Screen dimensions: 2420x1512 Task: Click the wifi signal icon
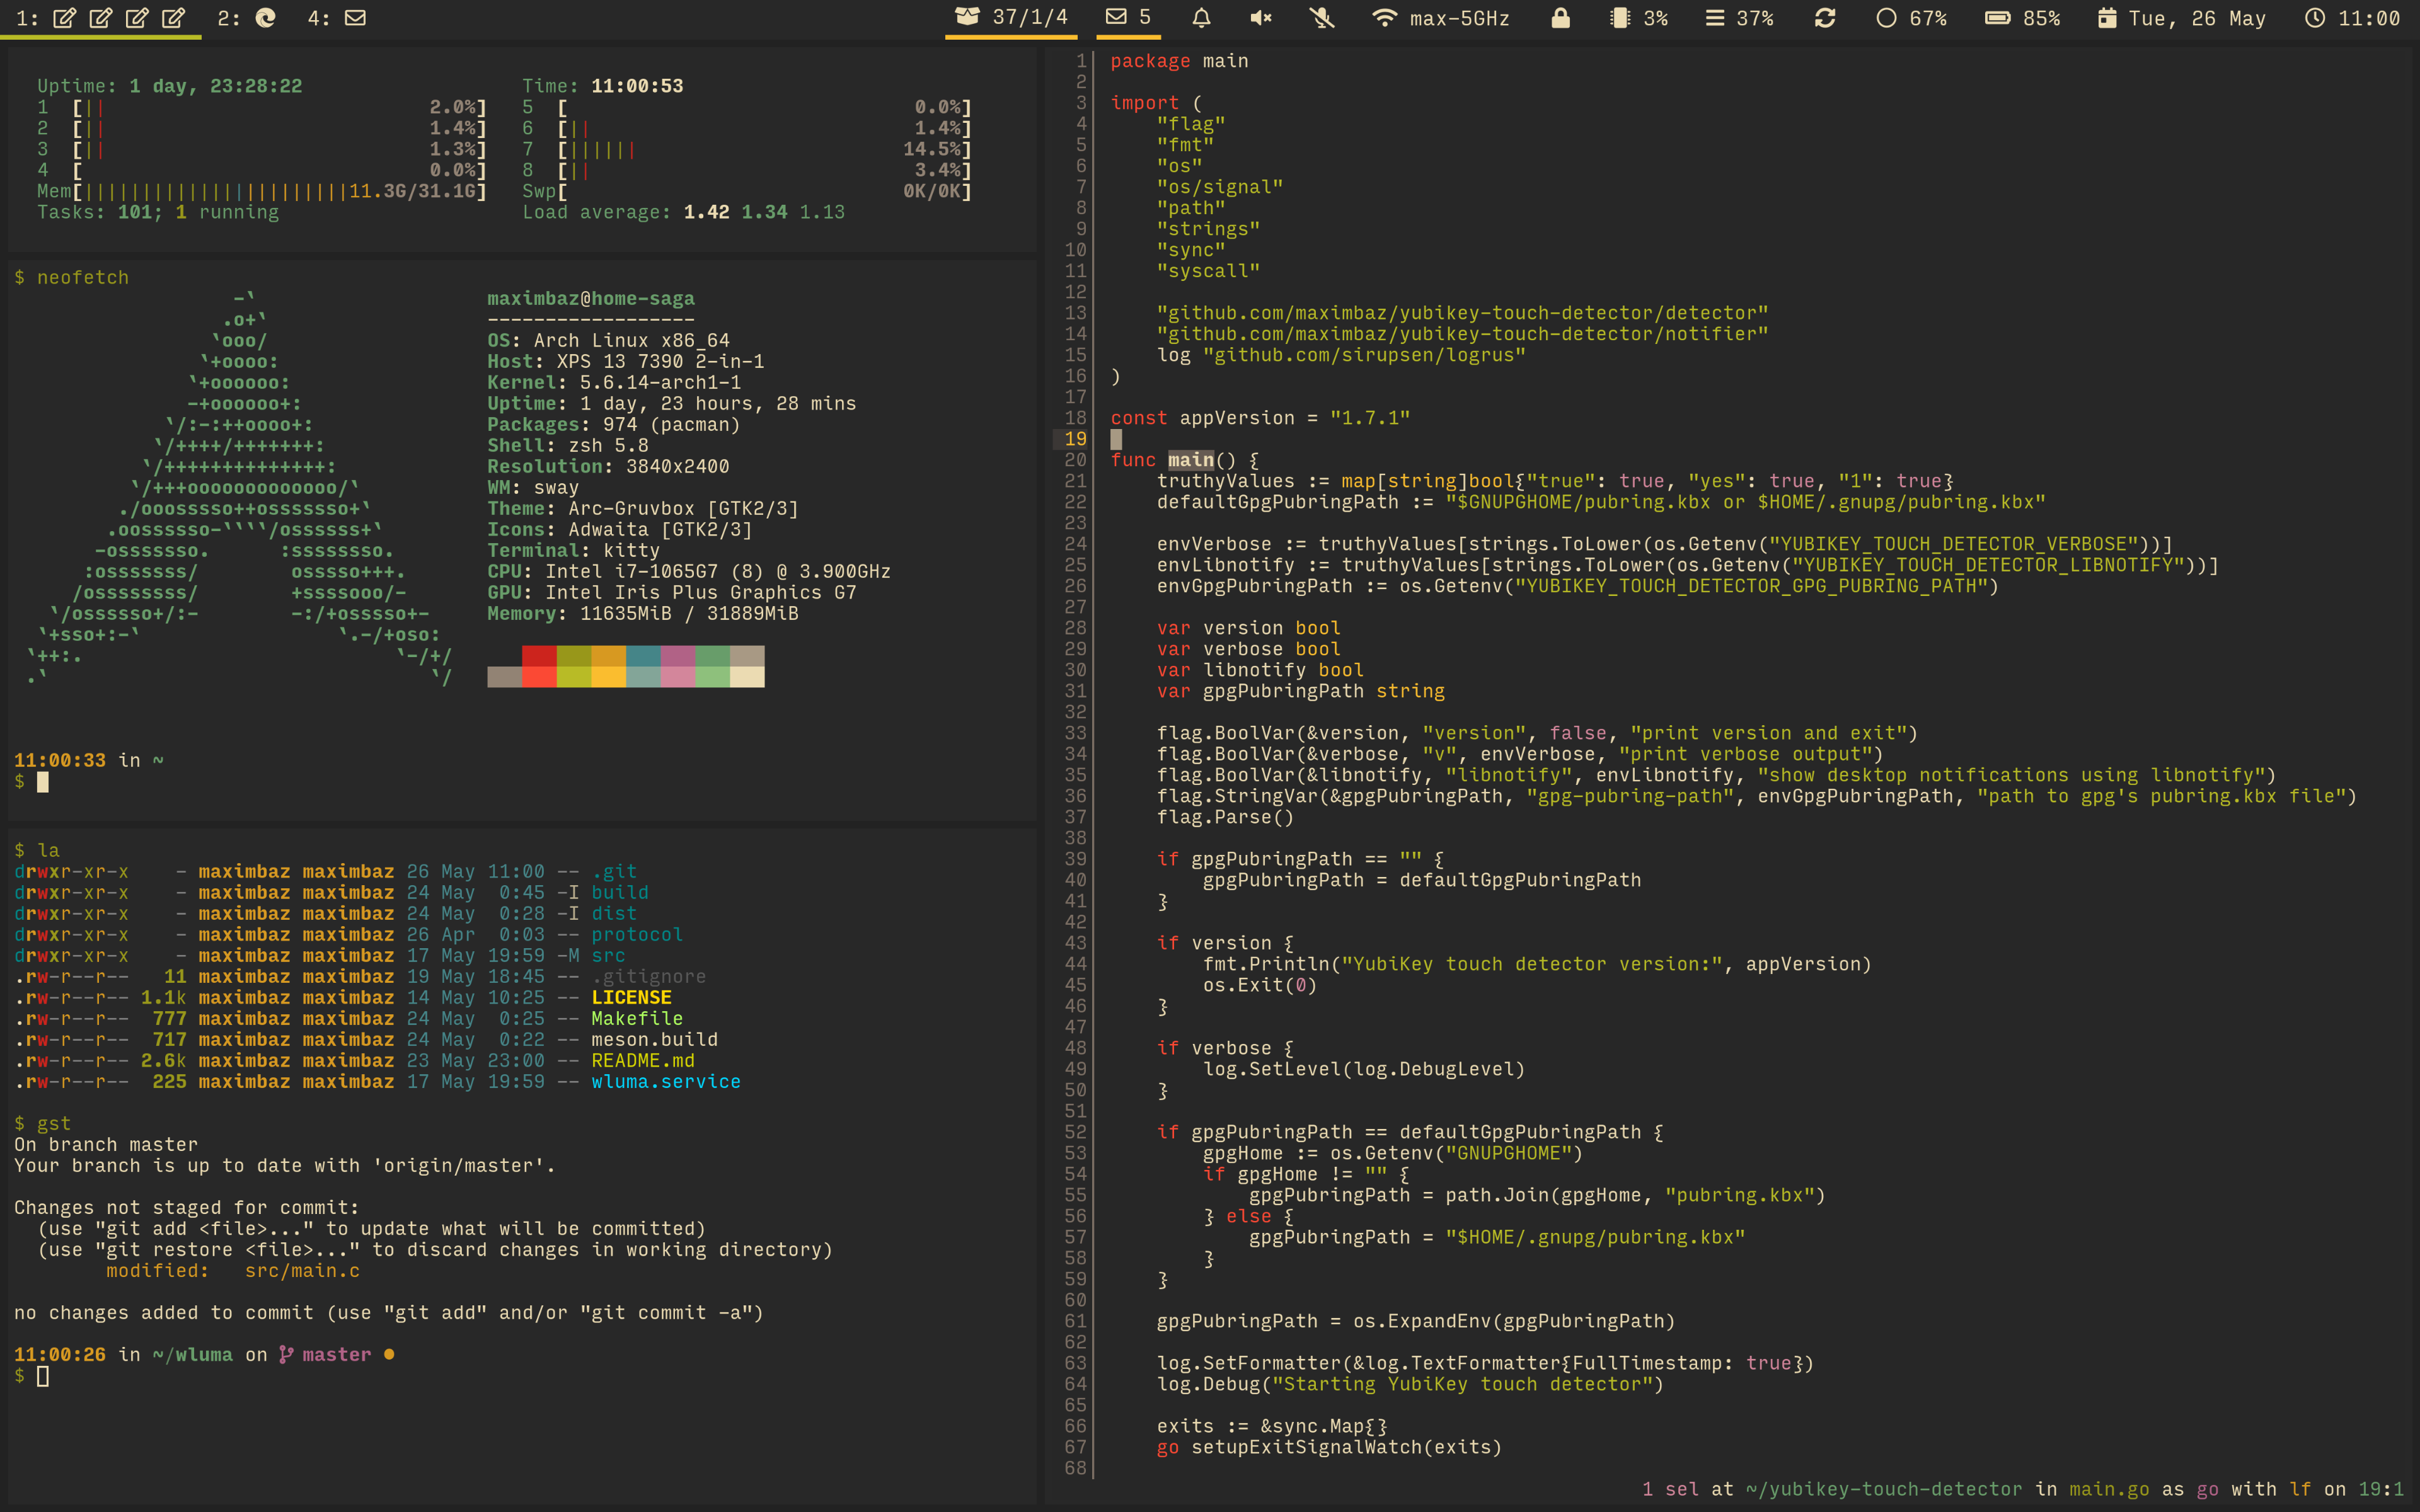pos(1384,18)
